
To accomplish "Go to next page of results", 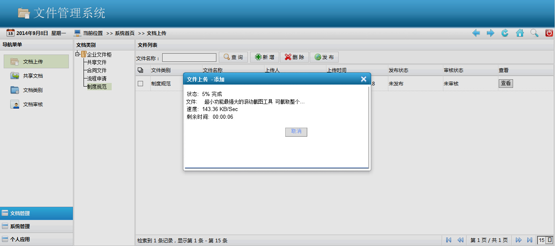I will tap(519, 240).
